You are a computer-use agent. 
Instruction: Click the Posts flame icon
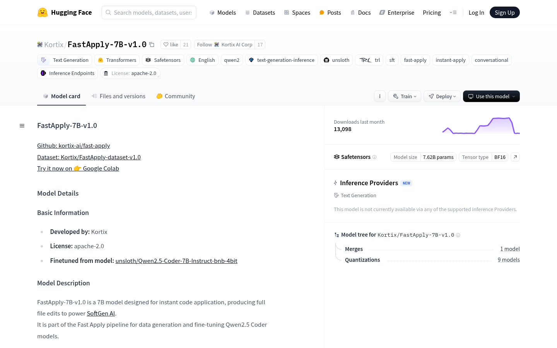pos(321,12)
